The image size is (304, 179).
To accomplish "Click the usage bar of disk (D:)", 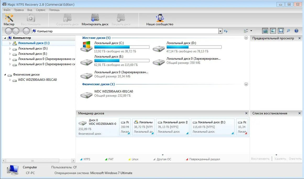I will [194, 47].
